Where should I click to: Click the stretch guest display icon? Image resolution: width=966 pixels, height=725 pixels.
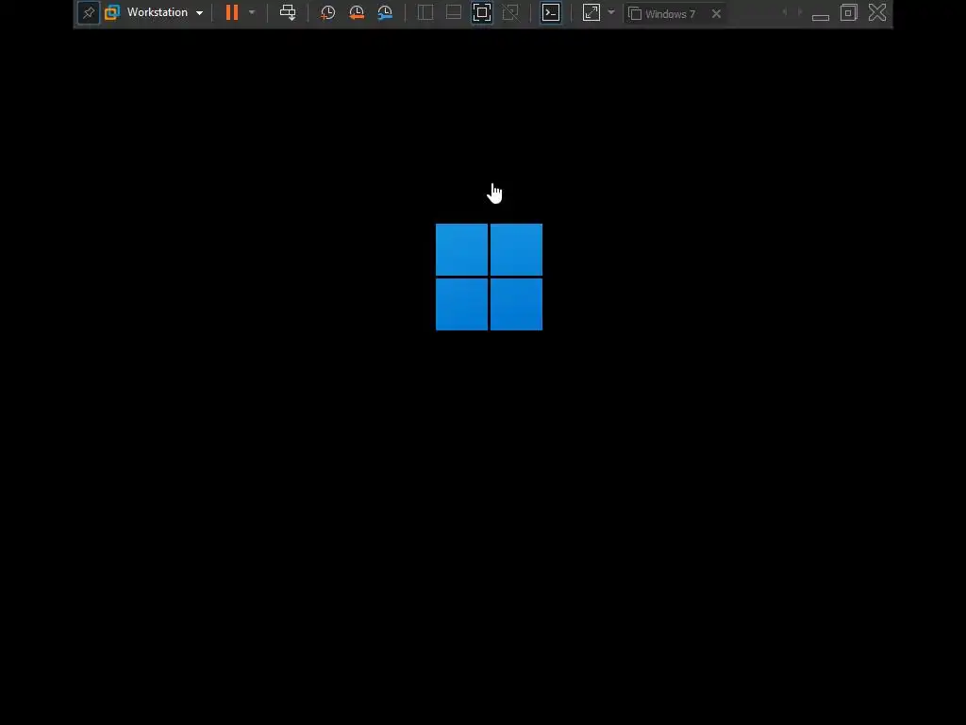click(x=591, y=12)
